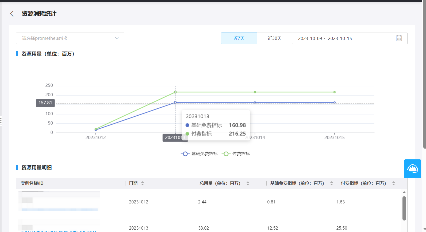Screen dimensions: 426x232
Task: Click the dropdown chevron for instance selection
Action: [x=117, y=38]
